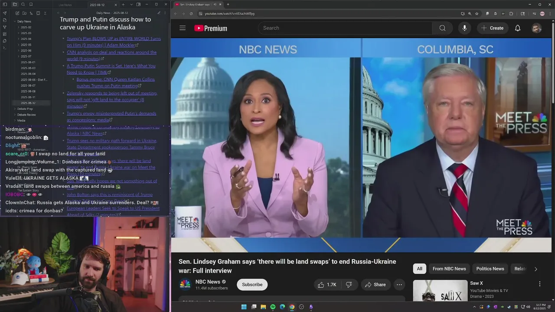Screen dimensions: 555x312
Task: Create new note in Obsidian explorer
Action: [x=17, y=13]
